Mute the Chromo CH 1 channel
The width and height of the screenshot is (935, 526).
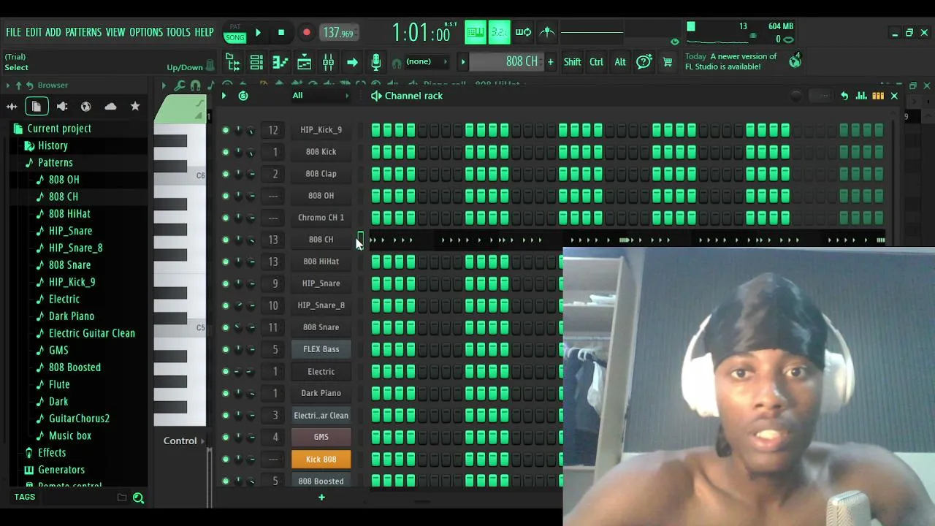[226, 218]
